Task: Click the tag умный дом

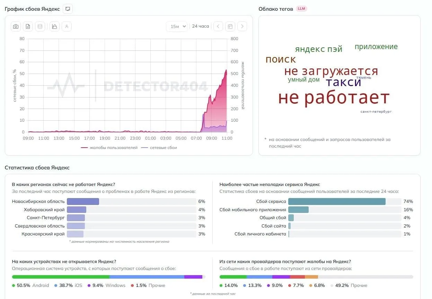Action: point(304,80)
